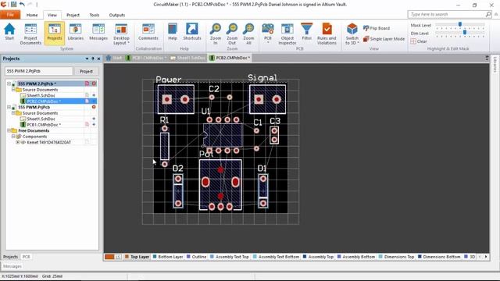
Task: Click the Help icon
Action: click(173, 32)
